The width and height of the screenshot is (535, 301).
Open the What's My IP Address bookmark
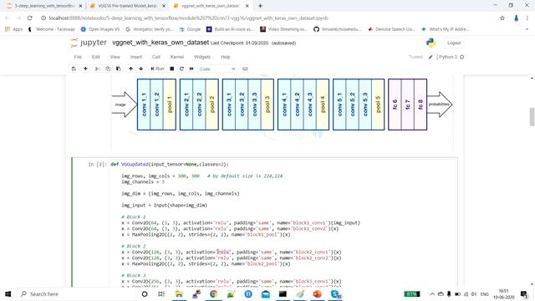(445, 29)
